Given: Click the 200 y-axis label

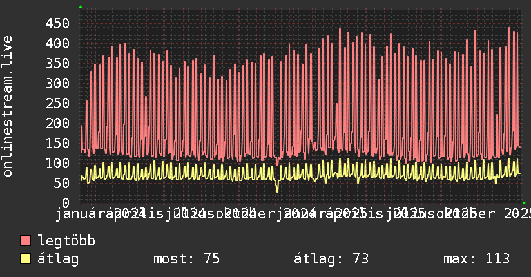Looking at the screenshot, I should 57,123.
